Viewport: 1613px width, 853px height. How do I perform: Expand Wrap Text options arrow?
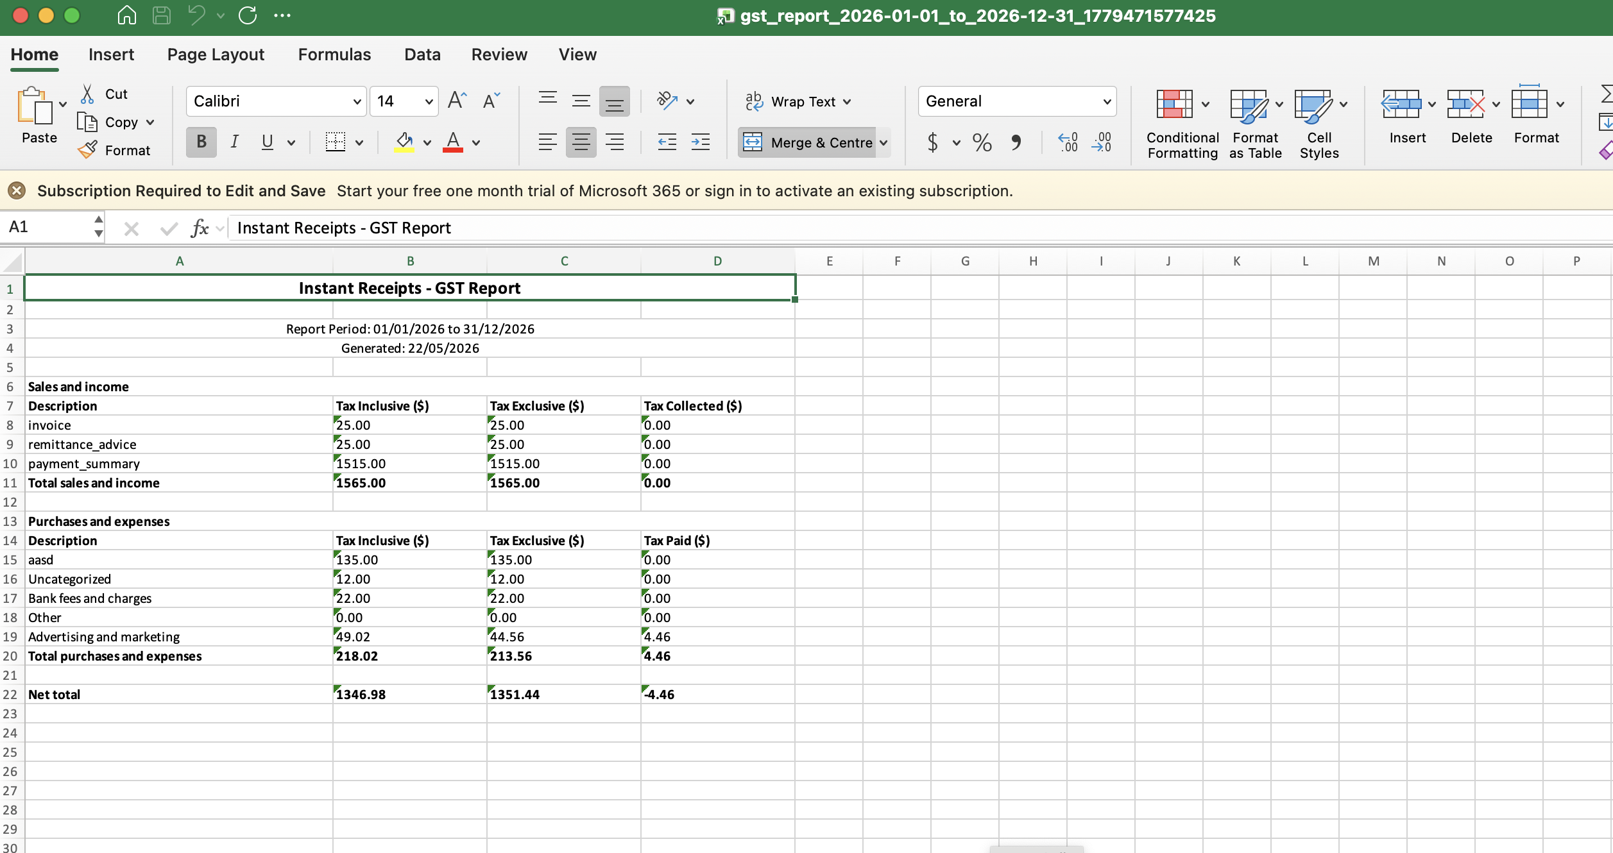[847, 101]
